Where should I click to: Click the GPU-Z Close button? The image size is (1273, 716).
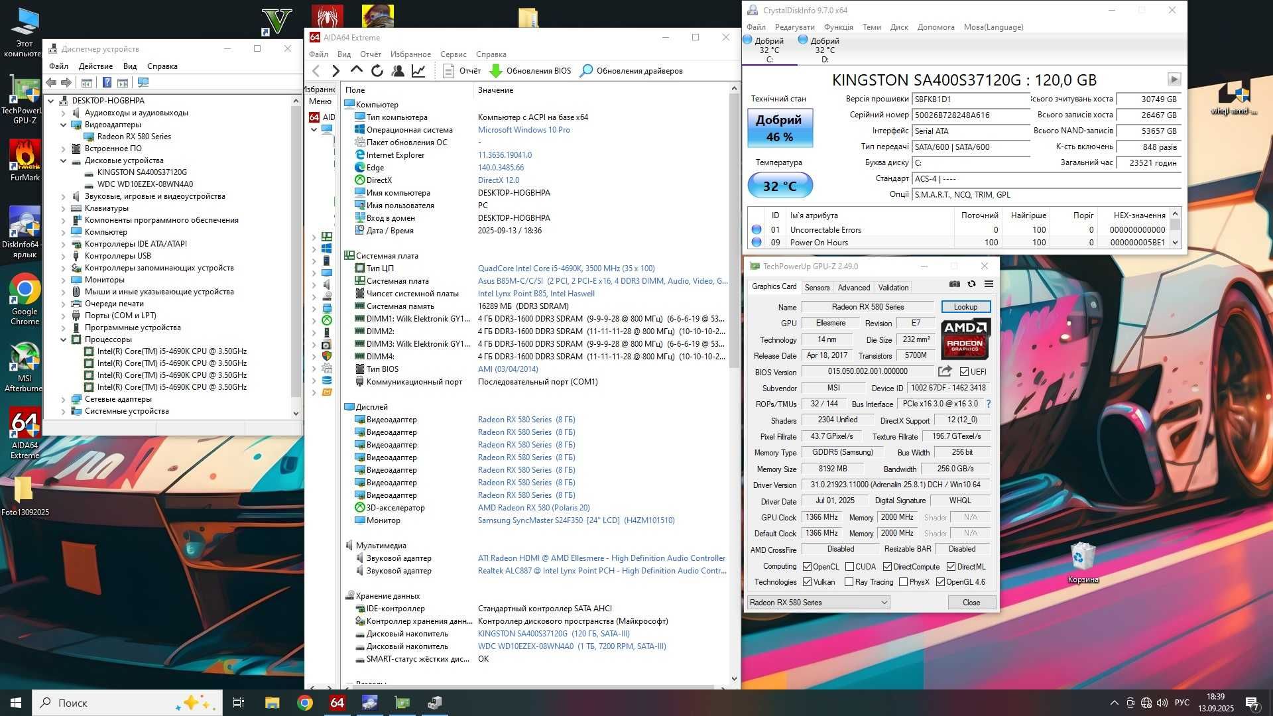click(971, 603)
